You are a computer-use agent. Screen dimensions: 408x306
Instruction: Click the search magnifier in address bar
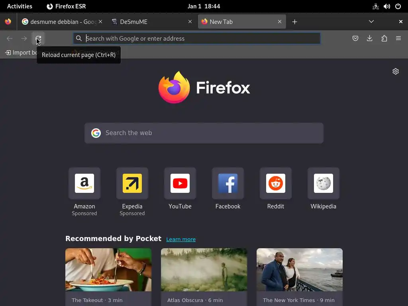tap(78, 39)
